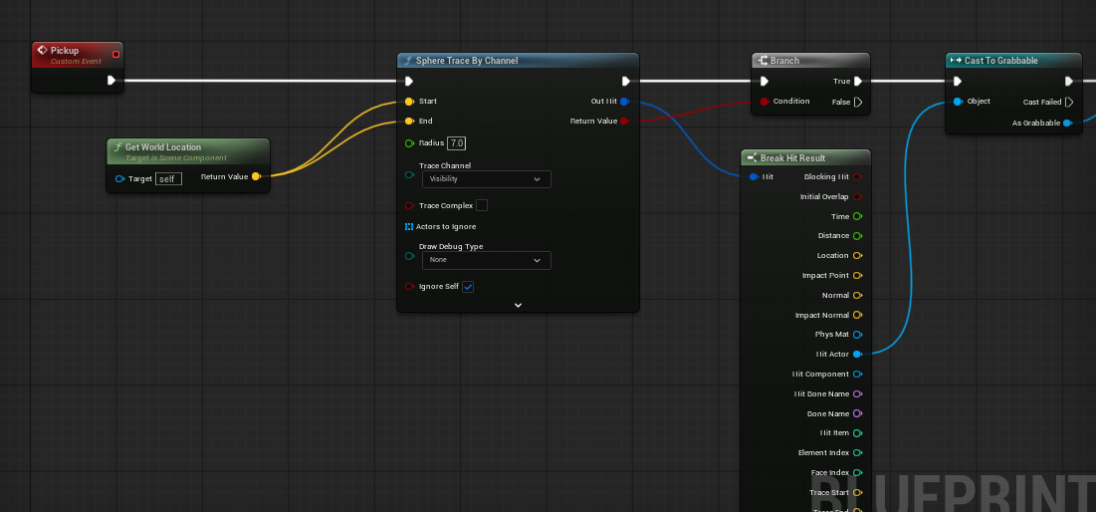Click the Hit Component output pin
Screen dimensions: 1096x512
point(858,375)
